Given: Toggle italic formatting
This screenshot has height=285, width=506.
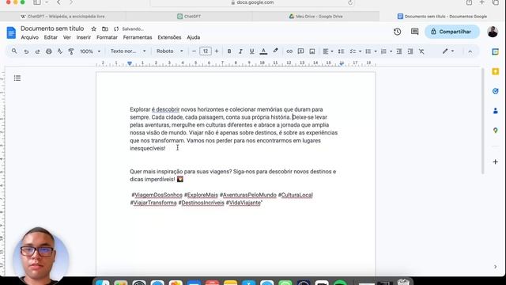Looking at the screenshot, I should pyautogui.click(x=240, y=51).
